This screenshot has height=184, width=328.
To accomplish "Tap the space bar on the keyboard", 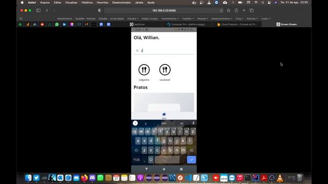I will coord(167,160).
